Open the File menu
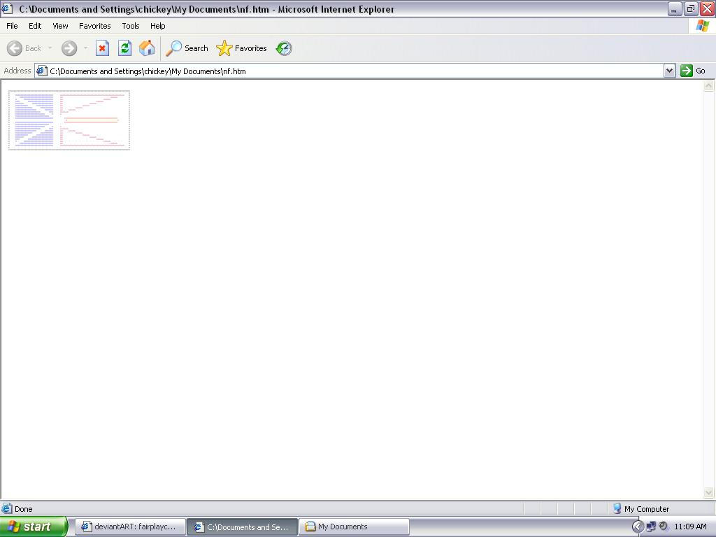Image resolution: width=716 pixels, height=537 pixels. point(12,26)
